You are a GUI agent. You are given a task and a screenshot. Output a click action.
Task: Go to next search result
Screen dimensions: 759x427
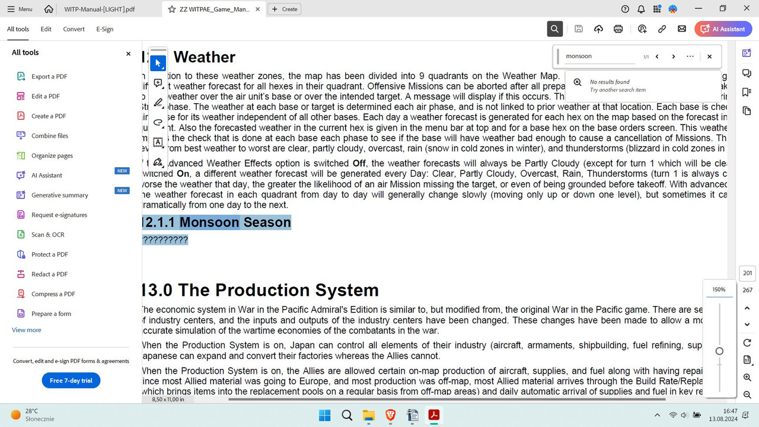point(674,56)
